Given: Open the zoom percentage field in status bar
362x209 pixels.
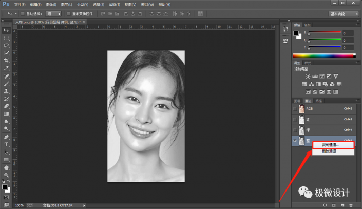Looking at the screenshot, I should (19, 205).
